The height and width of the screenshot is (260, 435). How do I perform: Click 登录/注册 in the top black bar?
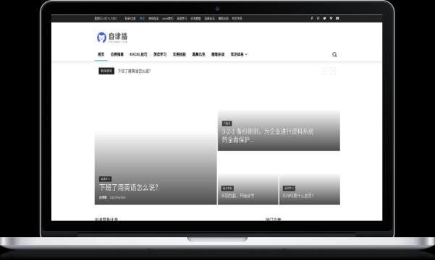(130, 19)
